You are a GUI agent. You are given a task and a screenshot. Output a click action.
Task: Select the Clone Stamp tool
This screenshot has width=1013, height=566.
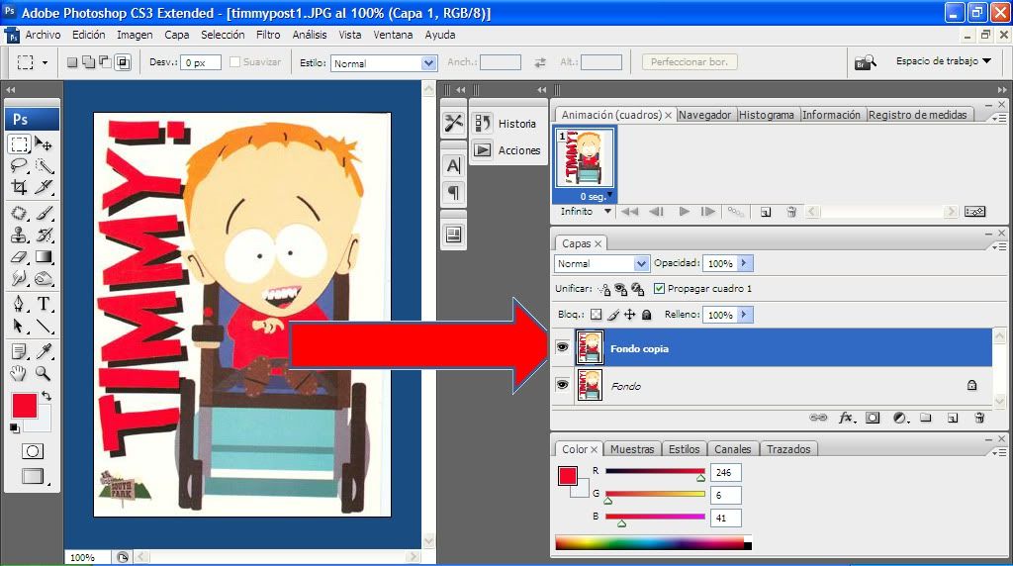click(20, 236)
